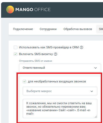Click the label Включить SMS-визитку
Image resolution: width=103 pixels, height=123 pixels.
coord(36,54)
